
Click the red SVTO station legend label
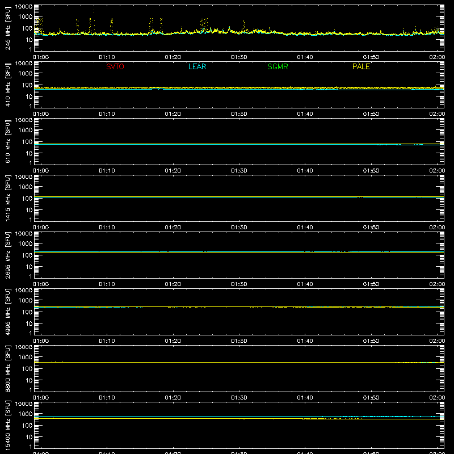pos(115,66)
